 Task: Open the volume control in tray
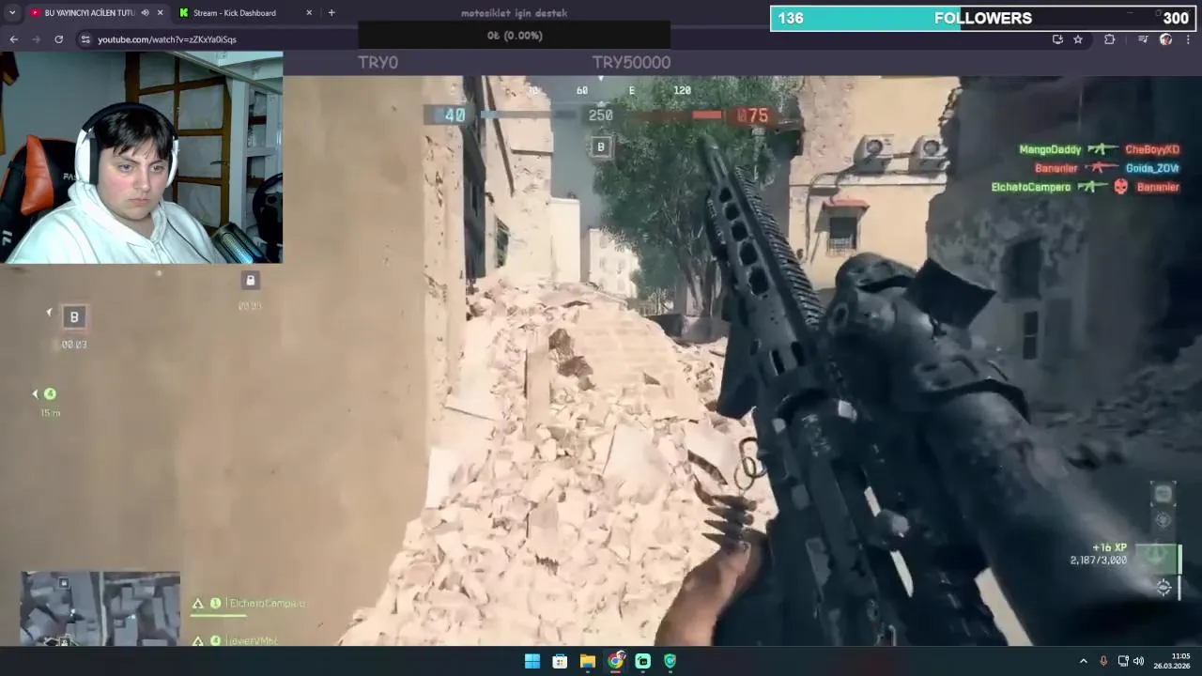(1139, 661)
